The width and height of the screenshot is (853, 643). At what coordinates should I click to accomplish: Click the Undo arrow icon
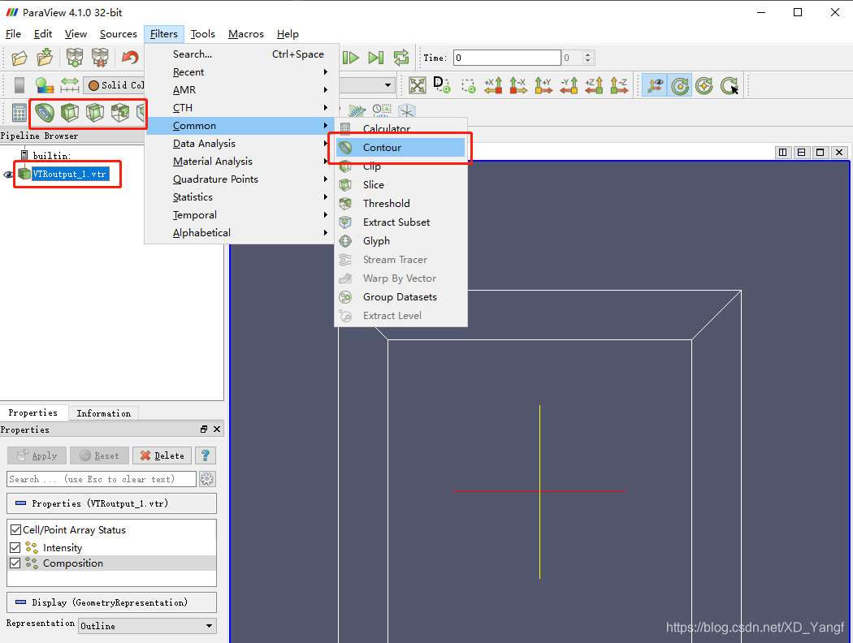pyautogui.click(x=130, y=57)
